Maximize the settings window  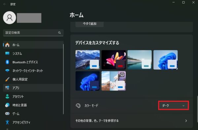point(183,3)
